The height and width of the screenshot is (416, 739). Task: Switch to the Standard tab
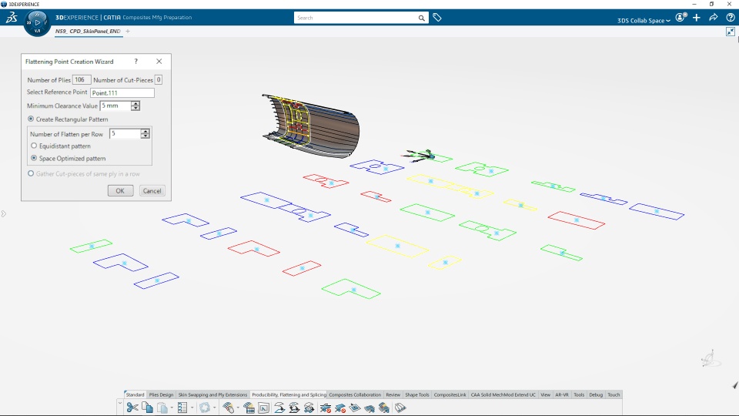tap(135, 394)
